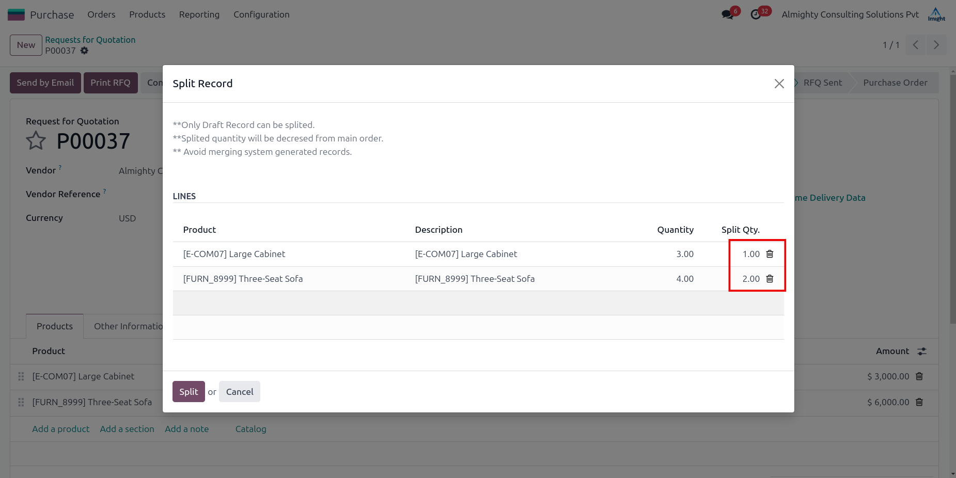Open column settings icon next to Amount

pyautogui.click(x=922, y=351)
